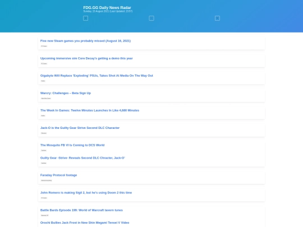Image resolution: width=303 pixels, height=227 pixels.
Task: Open 'Orochi Bullies Jack Frost' article
Action: 85,223
